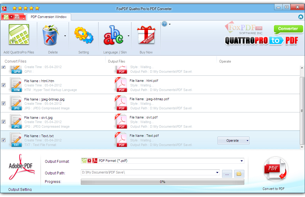Screen dimensions: 305x197
Task: Click the Delete recycle bin icon
Action: [50, 35]
